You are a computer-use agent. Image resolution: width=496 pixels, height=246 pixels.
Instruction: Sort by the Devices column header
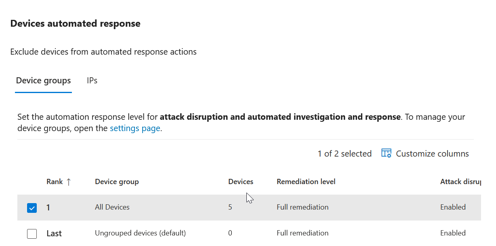[x=241, y=182]
